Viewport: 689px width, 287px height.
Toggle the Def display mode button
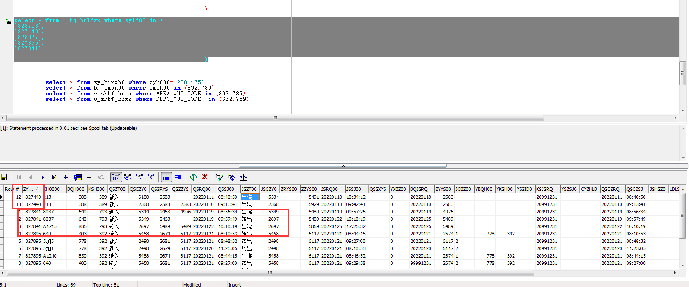coord(116,177)
